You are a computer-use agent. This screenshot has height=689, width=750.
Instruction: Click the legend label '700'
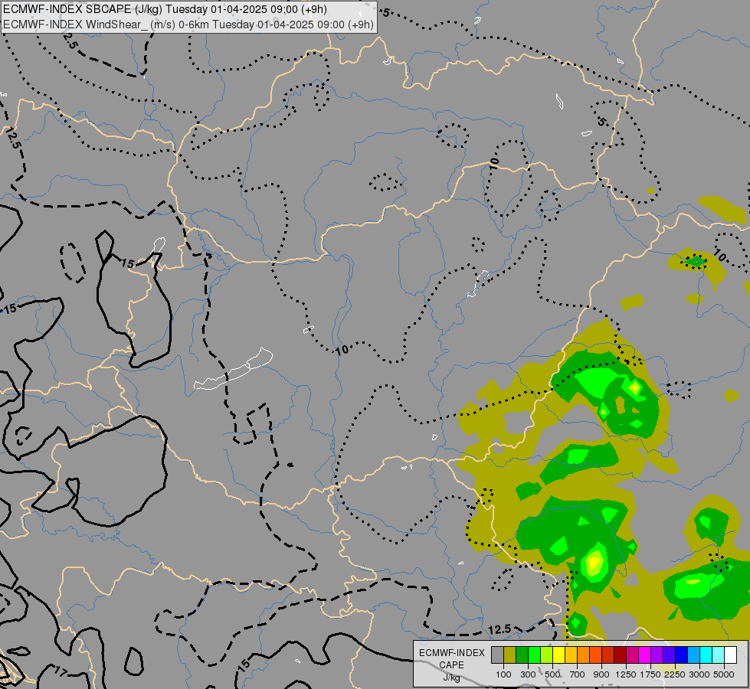[x=577, y=674]
